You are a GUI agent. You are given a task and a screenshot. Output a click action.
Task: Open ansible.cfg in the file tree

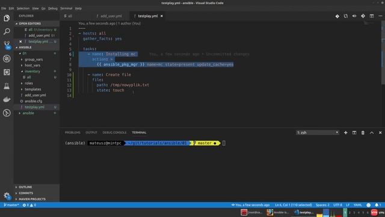click(34, 101)
